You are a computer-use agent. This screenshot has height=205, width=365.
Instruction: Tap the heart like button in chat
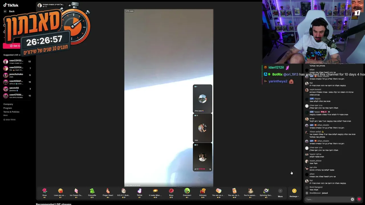[x=359, y=199]
